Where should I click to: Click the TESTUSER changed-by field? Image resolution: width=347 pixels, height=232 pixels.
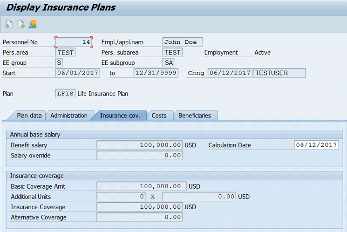[x=279, y=73]
